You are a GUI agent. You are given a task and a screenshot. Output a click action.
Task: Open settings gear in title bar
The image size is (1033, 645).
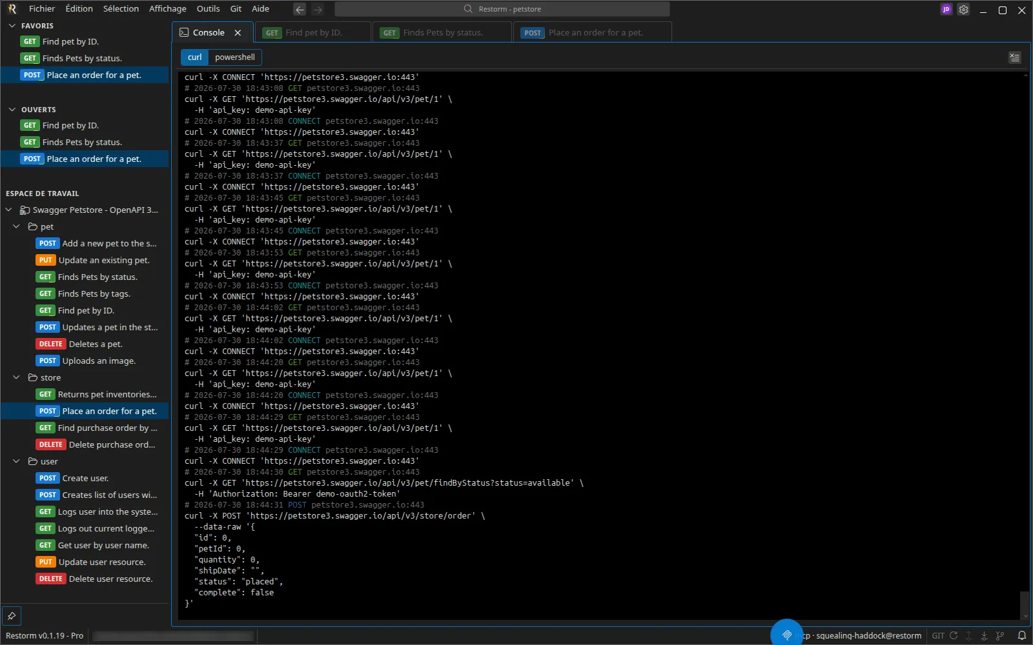963,9
